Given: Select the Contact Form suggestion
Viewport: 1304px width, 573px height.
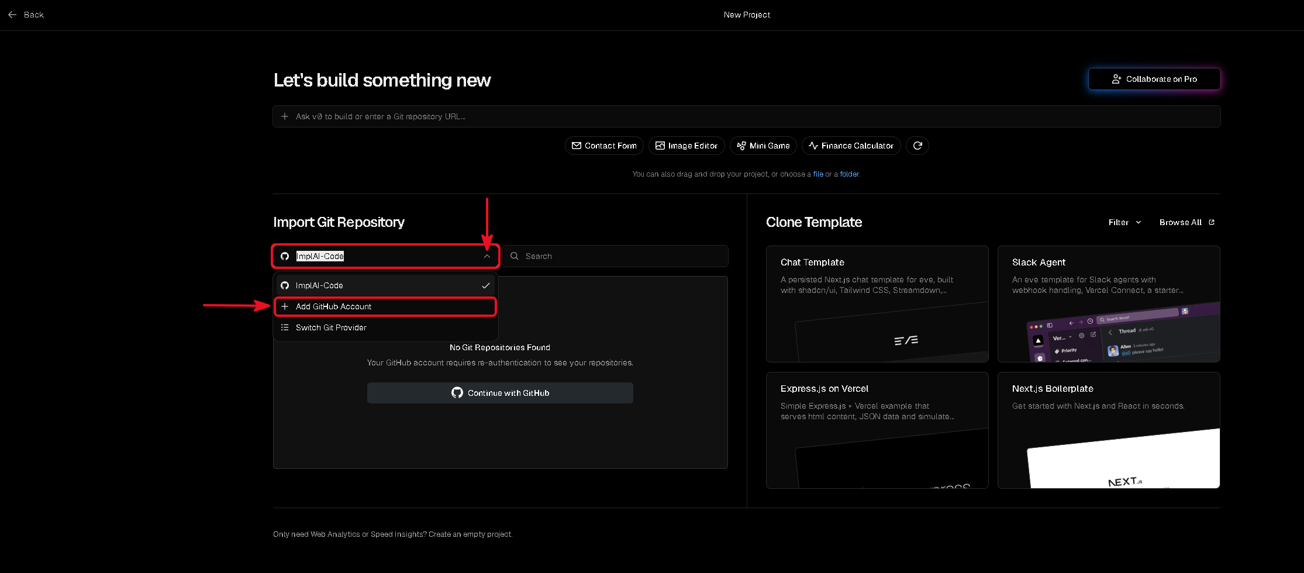Looking at the screenshot, I should pos(604,146).
